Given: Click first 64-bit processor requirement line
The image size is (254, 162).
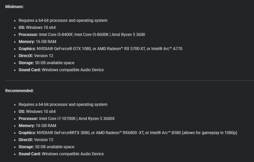Looking at the screenshot, I should click(63, 21).
